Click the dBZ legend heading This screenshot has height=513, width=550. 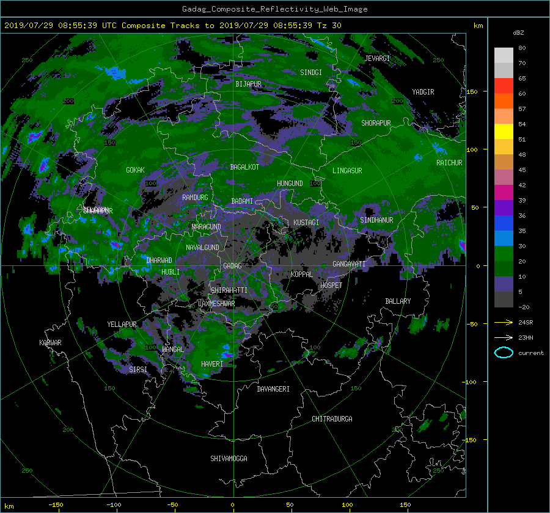pyautogui.click(x=518, y=33)
